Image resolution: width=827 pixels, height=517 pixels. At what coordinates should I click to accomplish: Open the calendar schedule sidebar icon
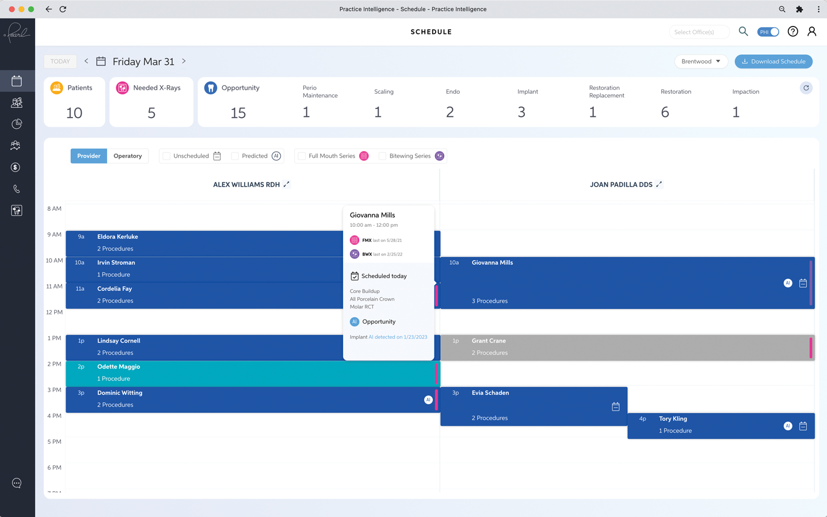click(17, 81)
